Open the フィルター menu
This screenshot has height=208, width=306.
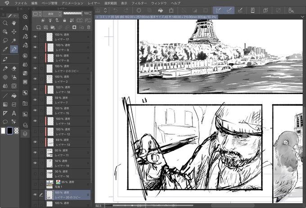[139, 3]
